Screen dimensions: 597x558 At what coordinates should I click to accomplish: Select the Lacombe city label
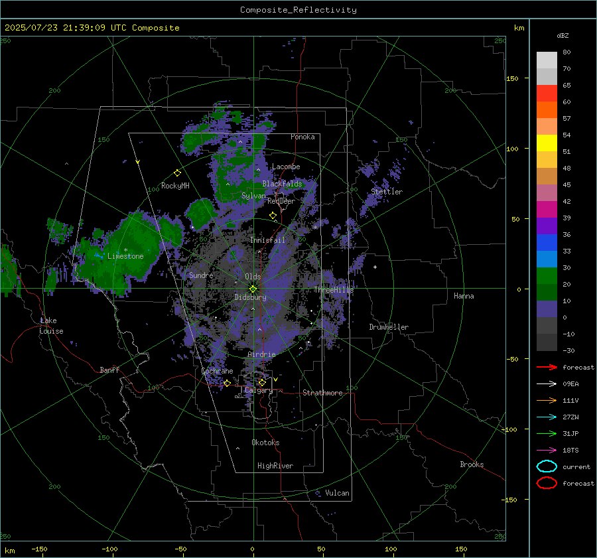[286, 167]
